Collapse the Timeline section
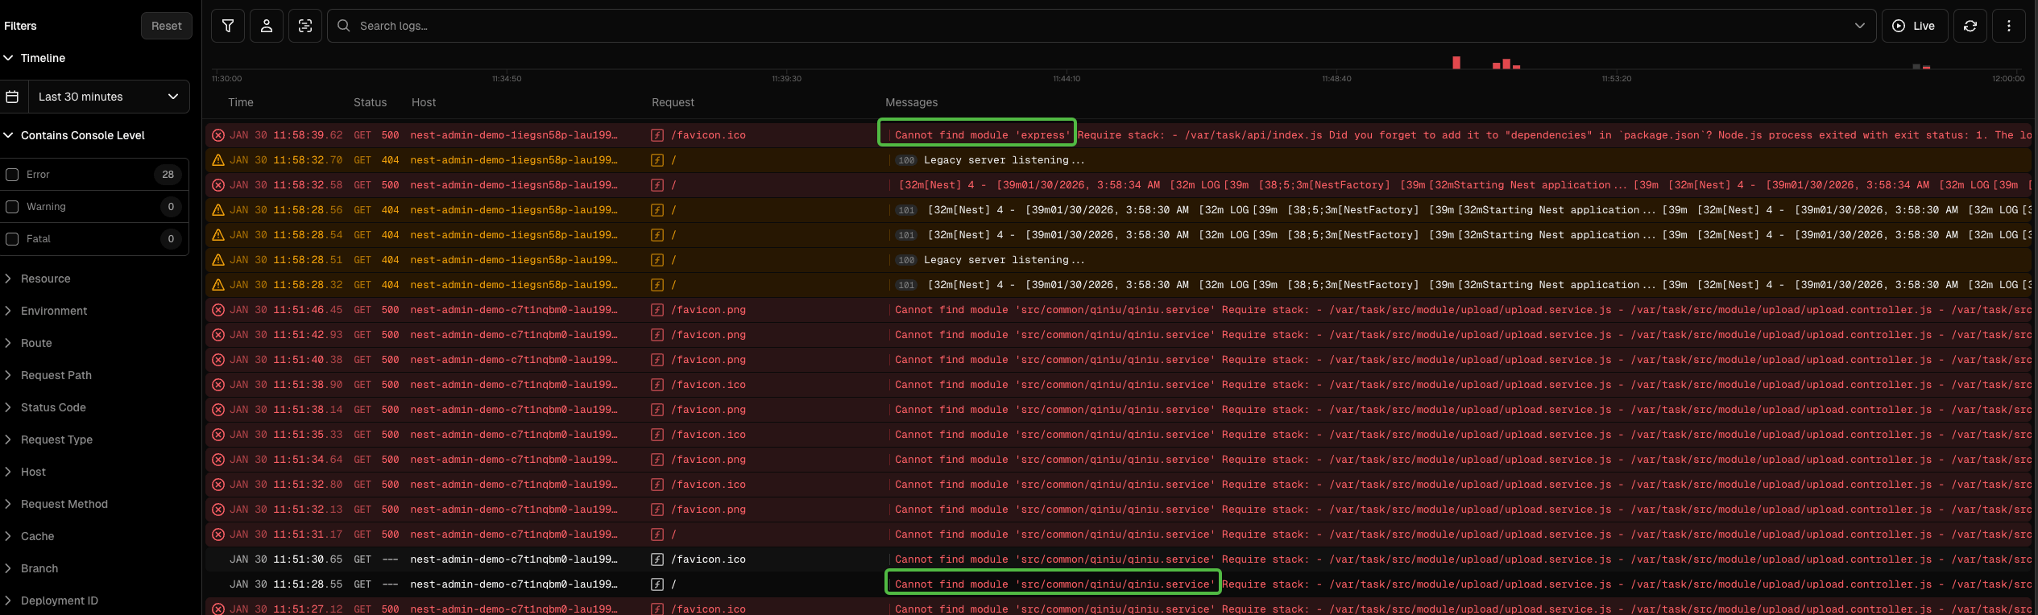Screen dimensions: 2038x615 pos(43,58)
